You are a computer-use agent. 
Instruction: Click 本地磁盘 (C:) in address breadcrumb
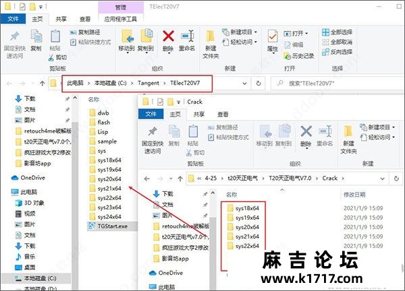(x=110, y=83)
